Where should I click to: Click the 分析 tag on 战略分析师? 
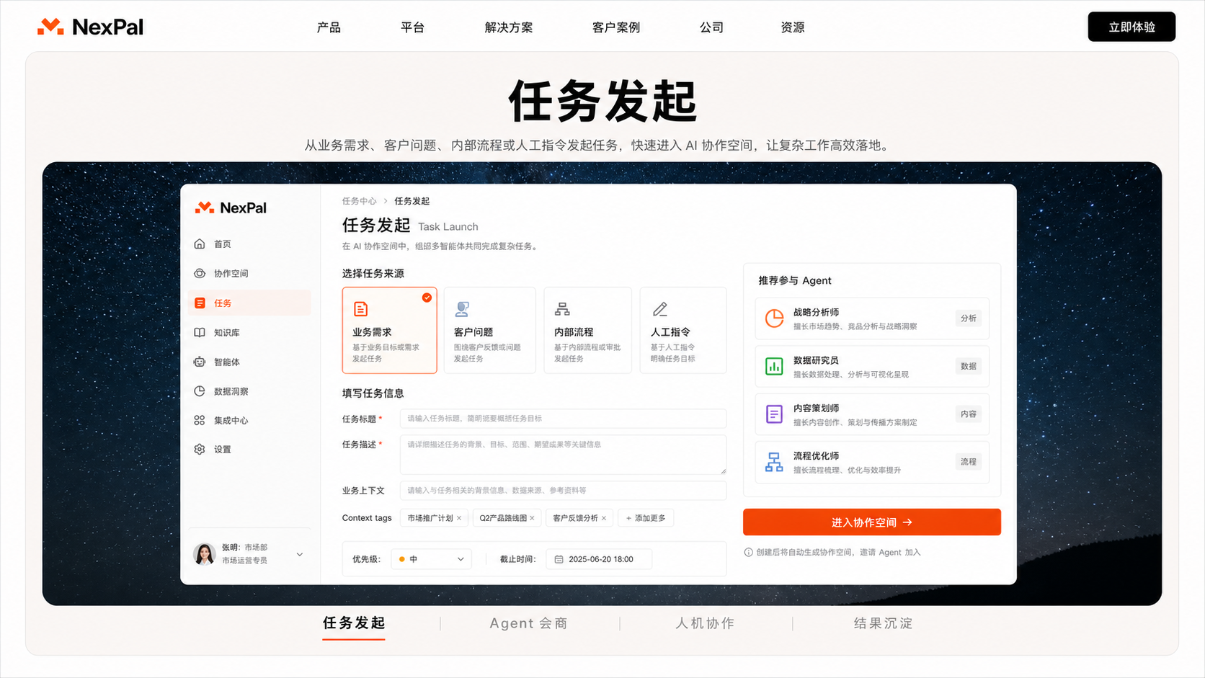969,318
